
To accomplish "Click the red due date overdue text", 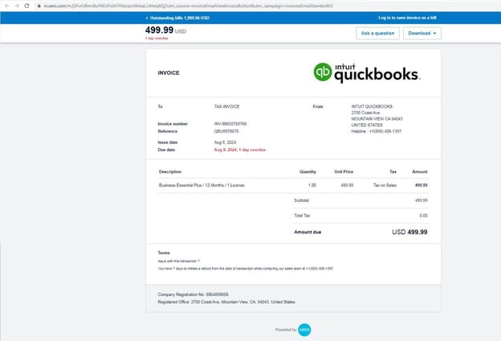I will [239, 150].
